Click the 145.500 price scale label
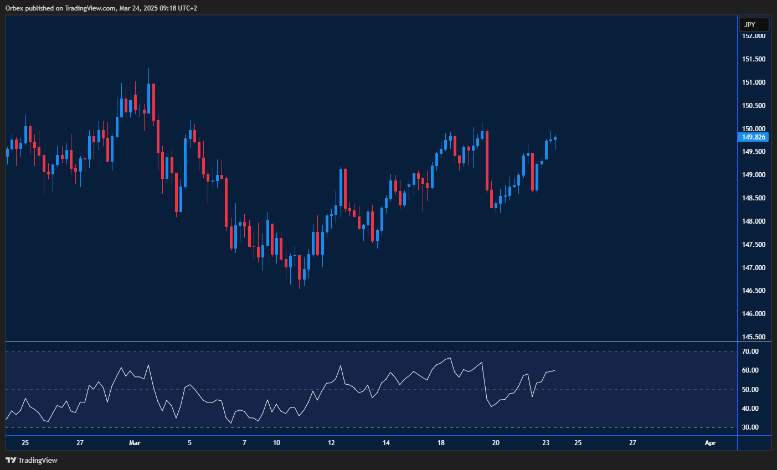This screenshot has width=777, height=470. pyautogui.click(x=754, y=337)
